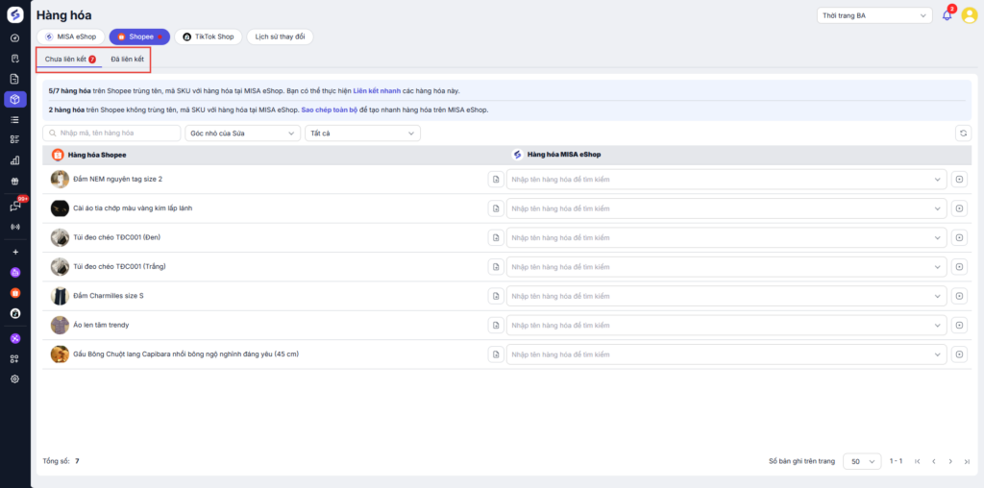Open the notifications bell
Screen dimensions: 984x488
[x=947, y=15]
